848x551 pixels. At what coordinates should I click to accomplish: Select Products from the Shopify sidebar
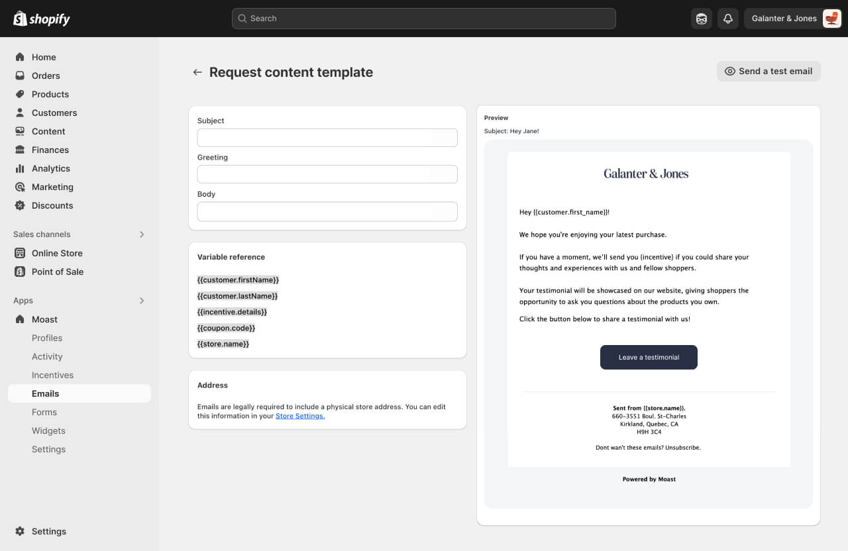(x=50, y=94)
